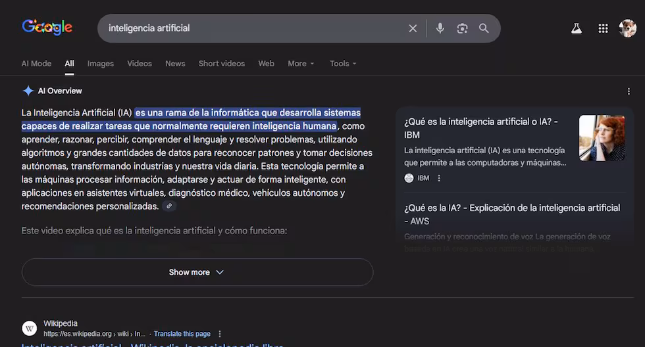The width and height of the screenshot is (645, 347).
Task: Click the magnifier search icon
Action: click(484, 28)
